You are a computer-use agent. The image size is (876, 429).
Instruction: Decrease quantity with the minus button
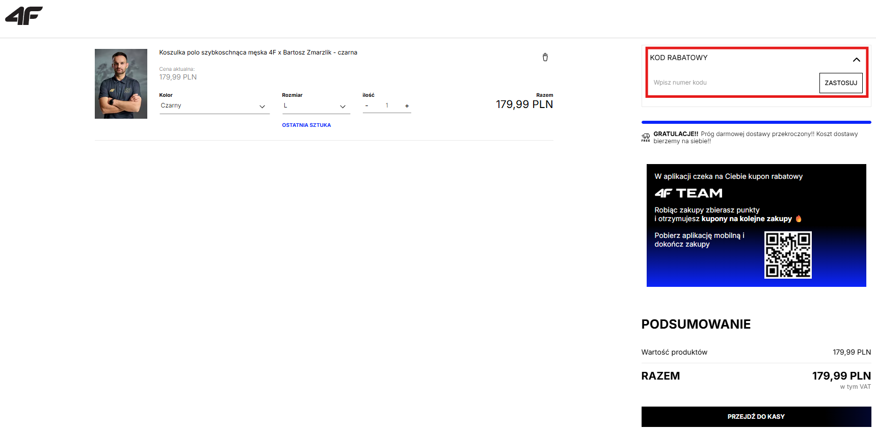click(x=366, y=106)
